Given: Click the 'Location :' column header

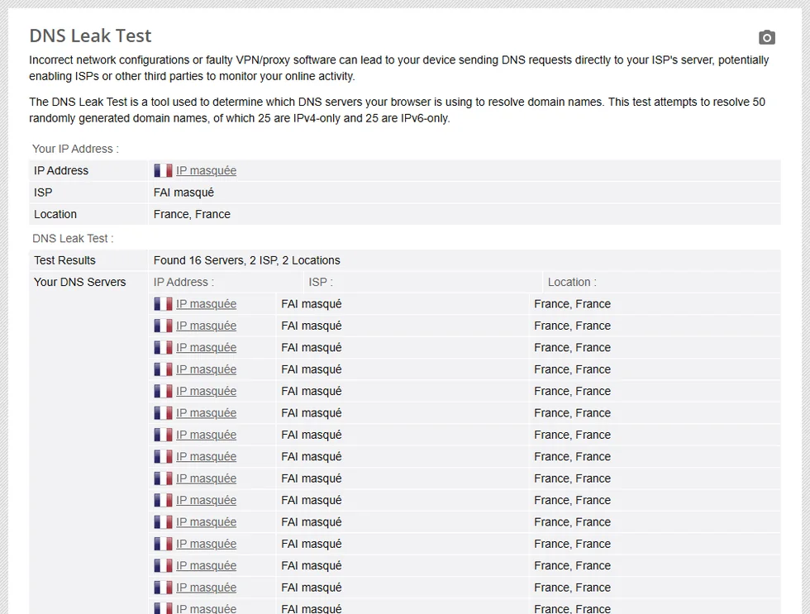Looking at the screenshot, I should tap(572, 282).
